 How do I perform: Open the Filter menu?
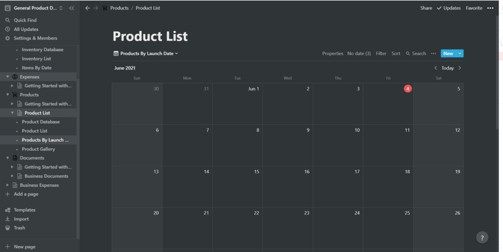pyautogui.click(x=381, y=53)
